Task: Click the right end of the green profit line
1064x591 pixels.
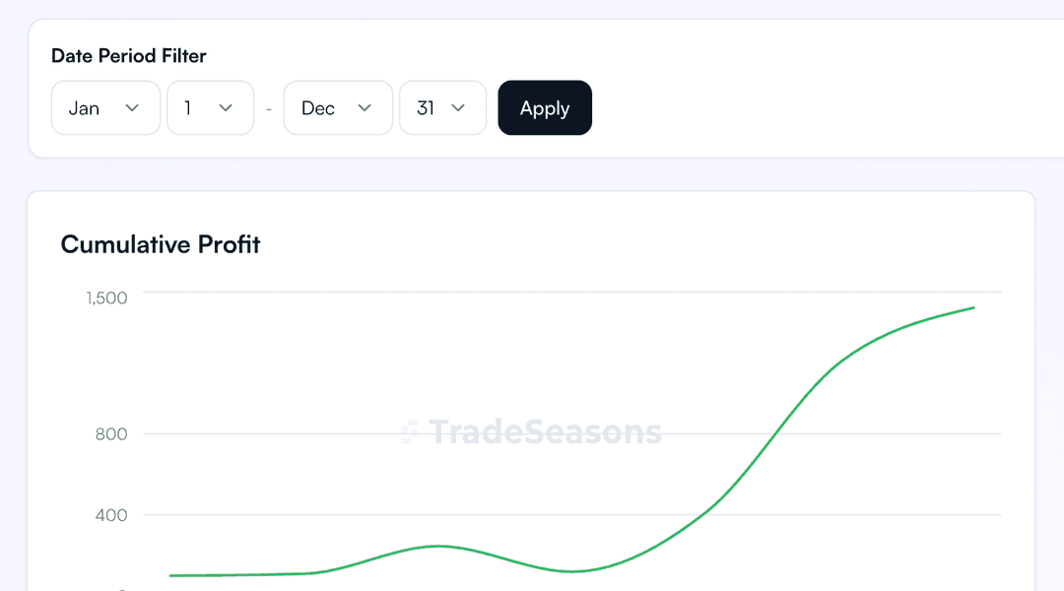Action: pyautogui.click(x=973, y=308)
